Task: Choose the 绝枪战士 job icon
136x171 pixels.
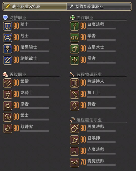Action: point(8,60)
